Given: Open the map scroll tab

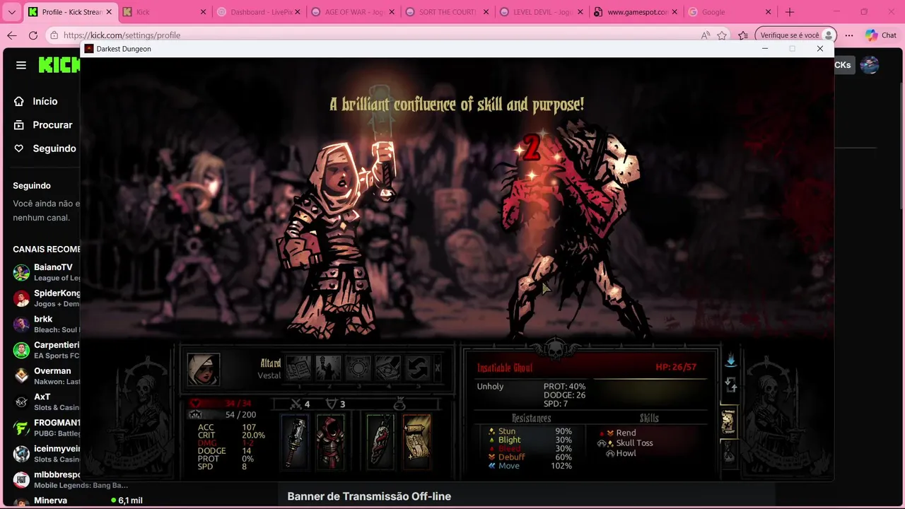Looking at the screenshot, I should point(728,421).
